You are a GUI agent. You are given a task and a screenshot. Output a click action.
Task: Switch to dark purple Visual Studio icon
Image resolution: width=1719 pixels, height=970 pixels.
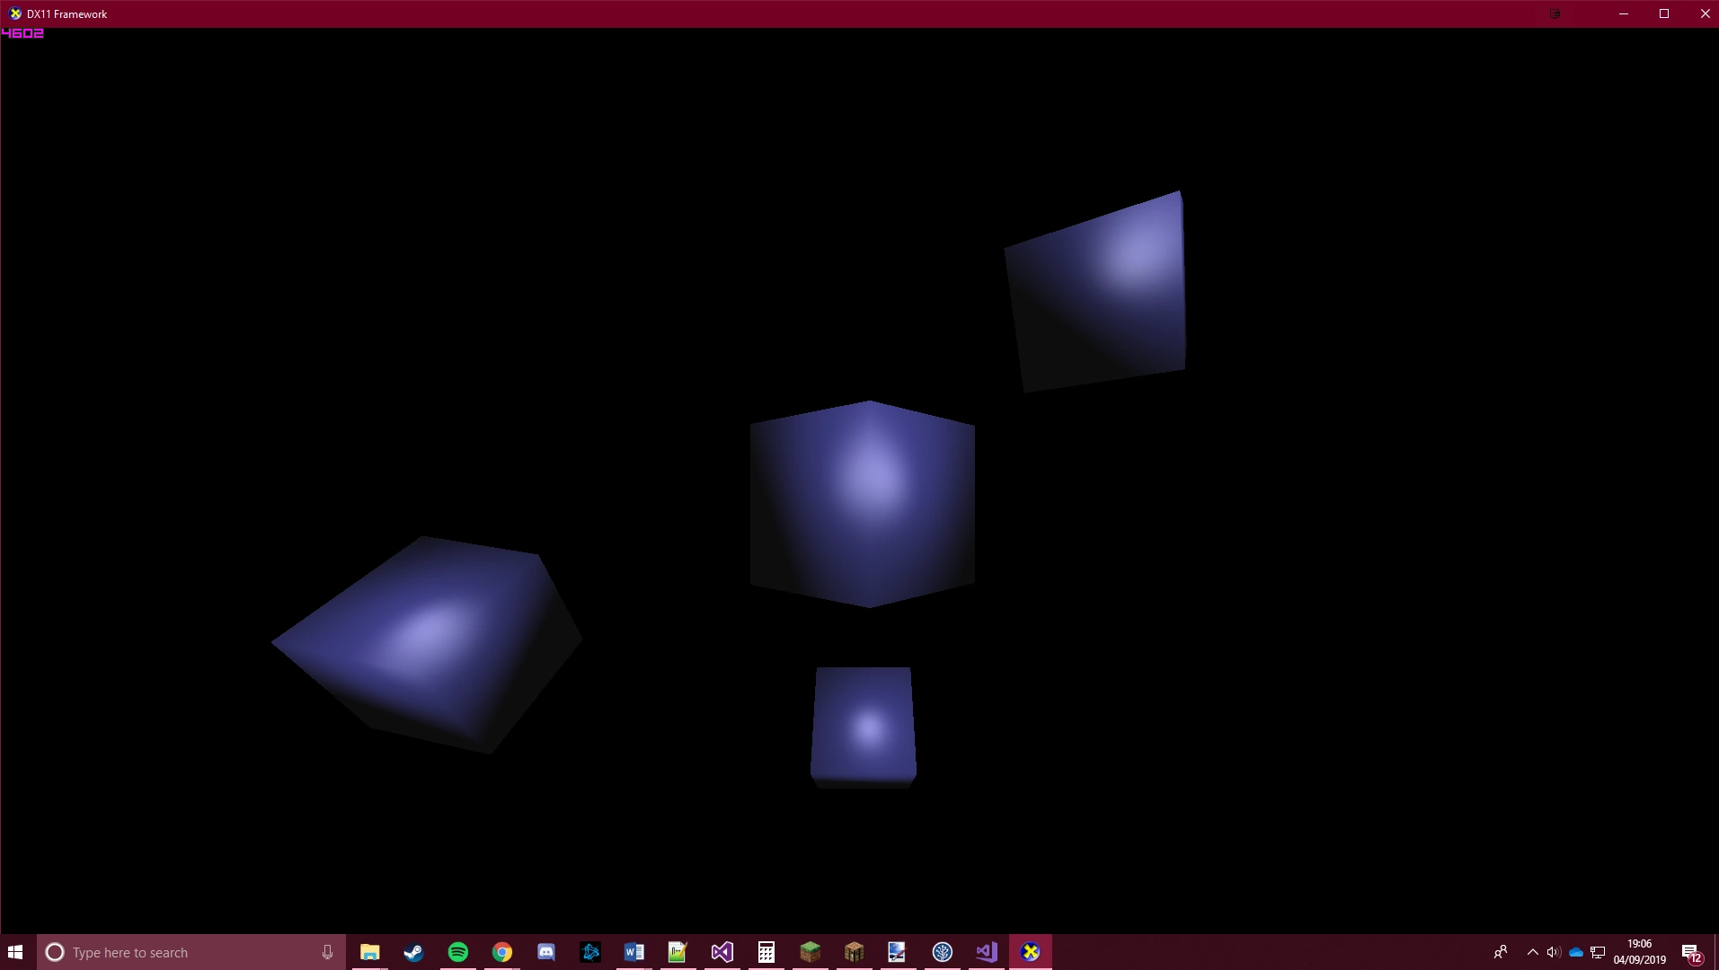(x=722, y=952)
